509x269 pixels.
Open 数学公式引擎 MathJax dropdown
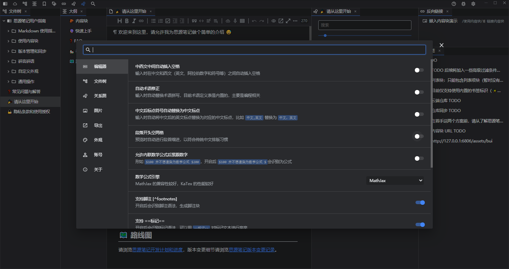(395, 181)
